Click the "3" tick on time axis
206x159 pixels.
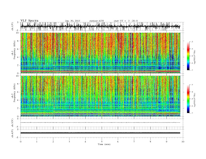[69, 142]
